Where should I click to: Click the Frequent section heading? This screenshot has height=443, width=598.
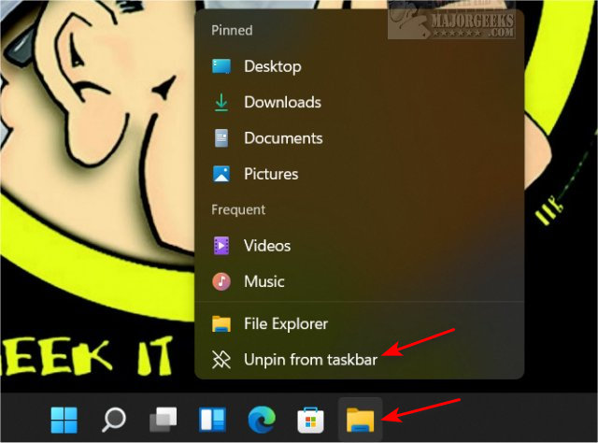[238, 210]
